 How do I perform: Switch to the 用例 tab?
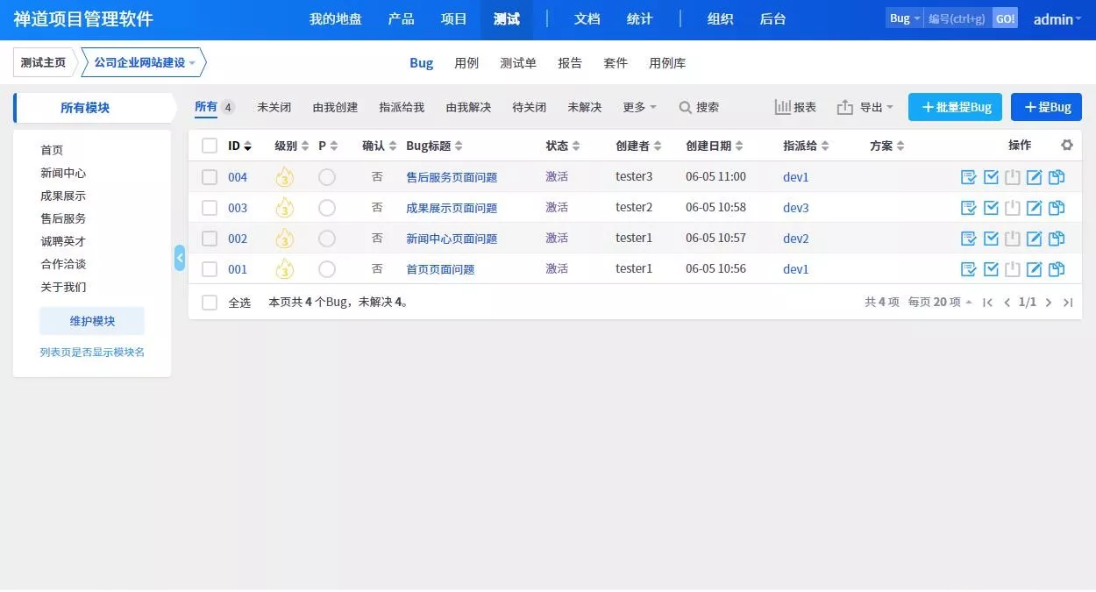tap(466, 63)
